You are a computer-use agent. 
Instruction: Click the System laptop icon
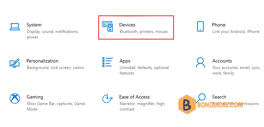(x=15, y=27)
